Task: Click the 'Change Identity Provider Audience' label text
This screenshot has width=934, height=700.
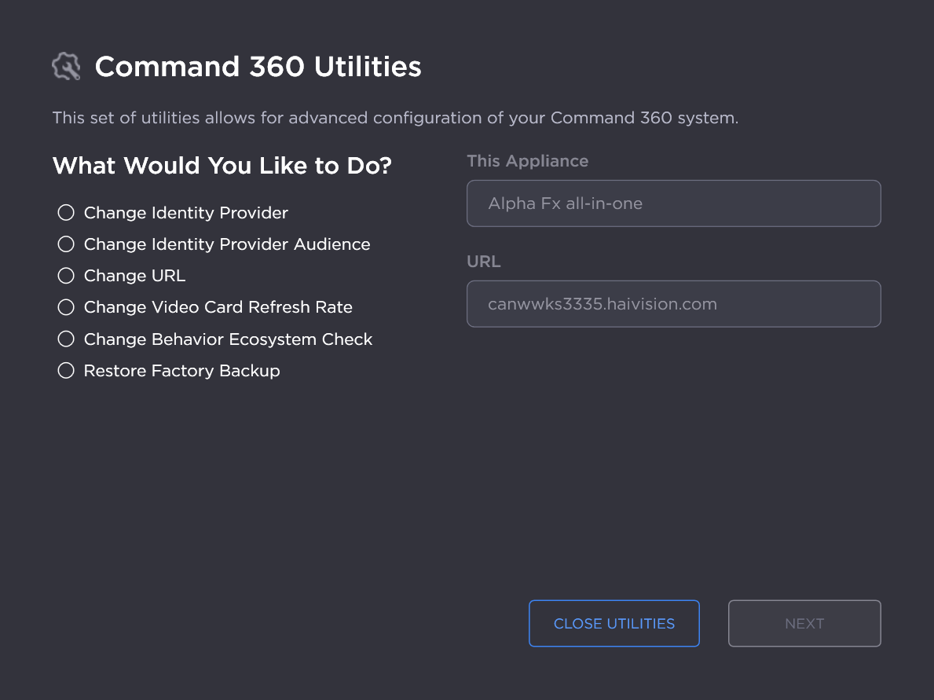Action: 227,244
